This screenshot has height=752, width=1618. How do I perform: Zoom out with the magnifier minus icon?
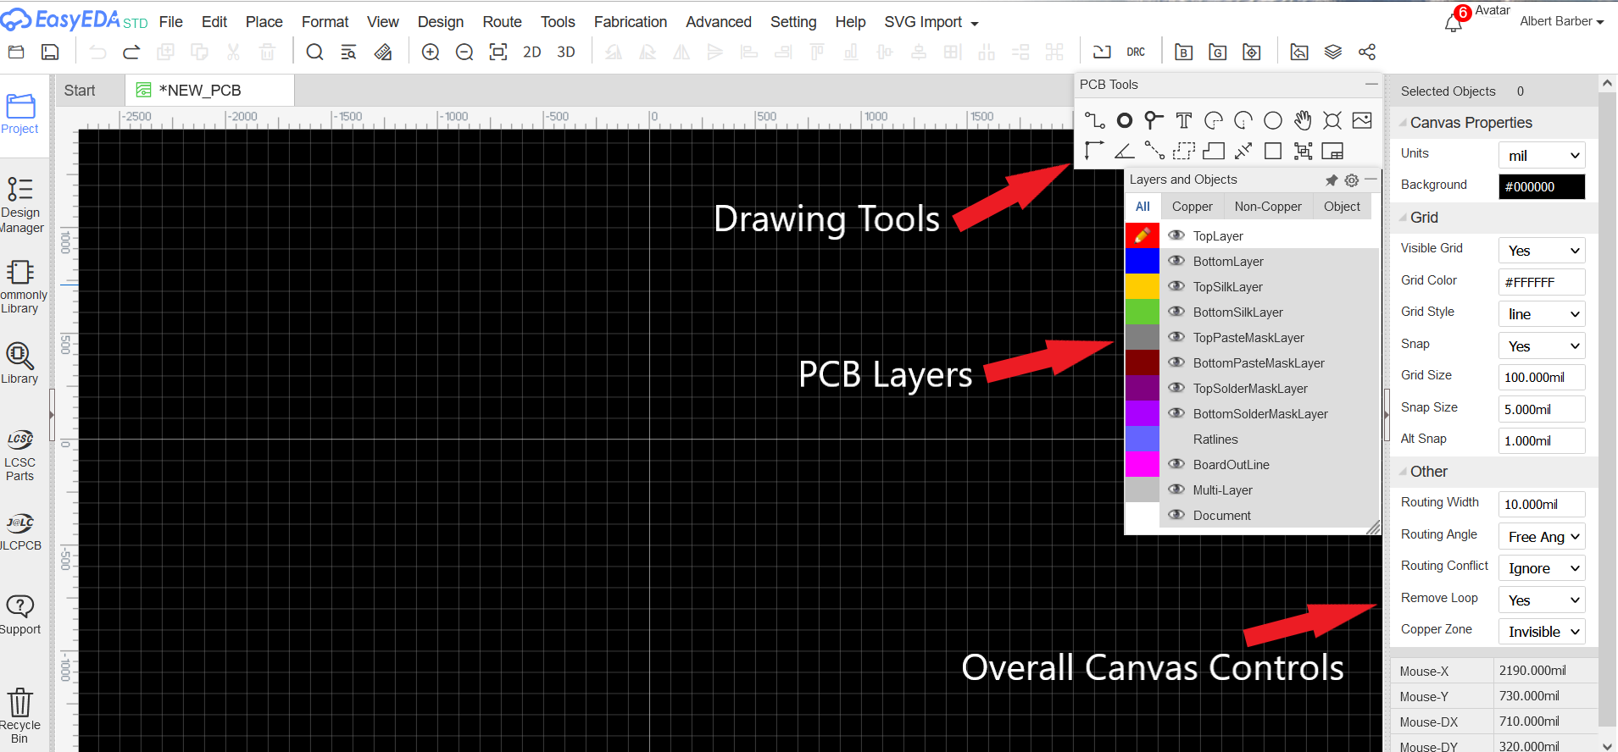pos(464,53)
